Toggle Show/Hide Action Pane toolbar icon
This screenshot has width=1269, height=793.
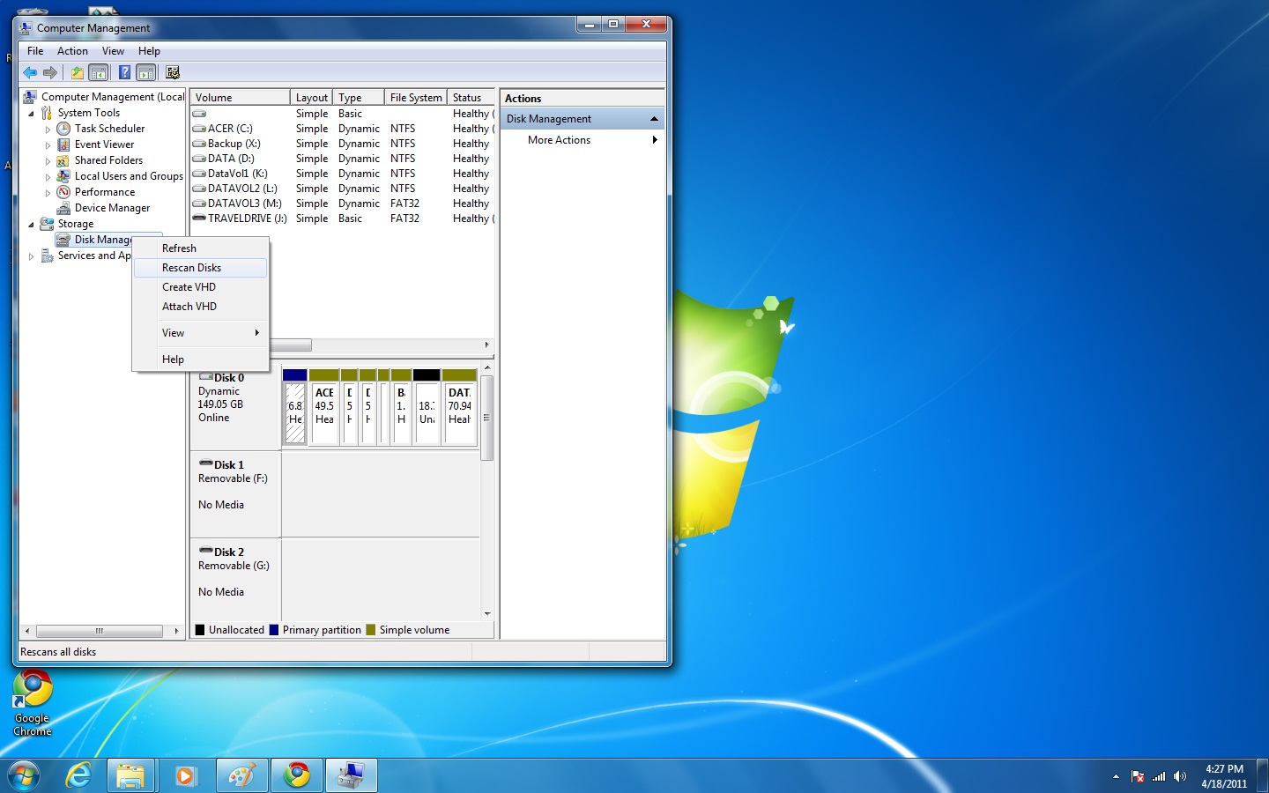click(x=146, y=72)
